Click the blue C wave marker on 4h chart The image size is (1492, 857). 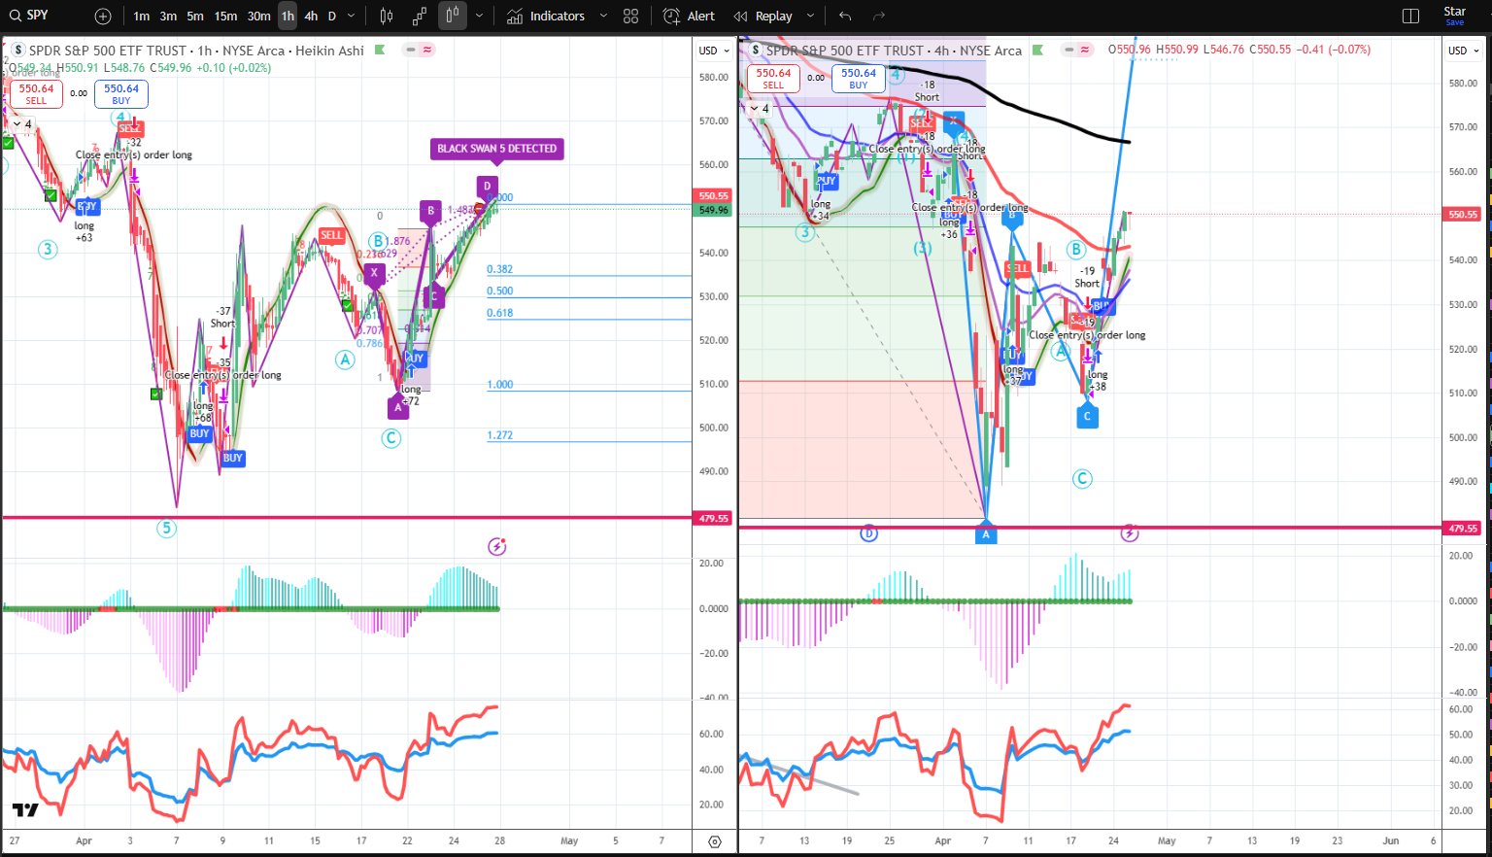tap(1087, 416)
